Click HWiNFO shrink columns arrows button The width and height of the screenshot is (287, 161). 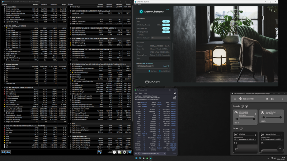point(8,152)
